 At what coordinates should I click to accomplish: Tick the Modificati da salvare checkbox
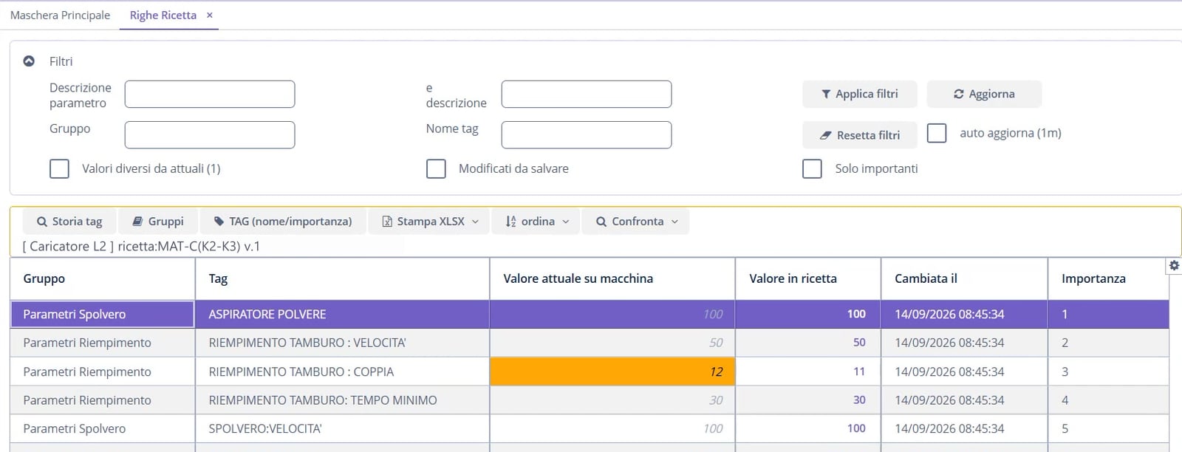coord(436,169)
